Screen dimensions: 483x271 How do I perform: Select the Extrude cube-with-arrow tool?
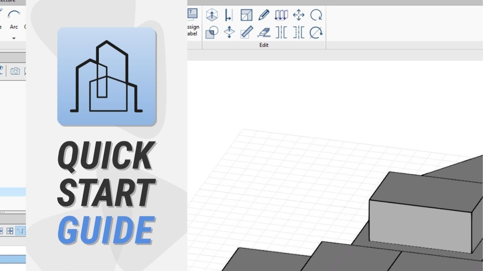coord(212,15)
